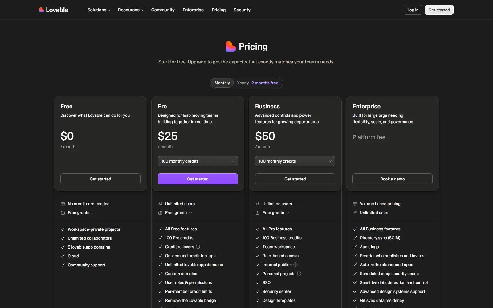The height and width of the screenshot is (308, 493).
Task: Open the Security nav link
Action: click(x=242, y=10)
